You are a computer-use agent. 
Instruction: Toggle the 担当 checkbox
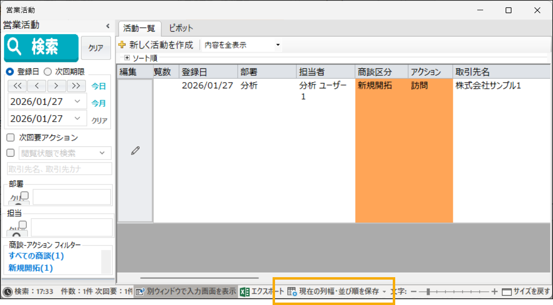pyautogui.click(x=22, y=224)
